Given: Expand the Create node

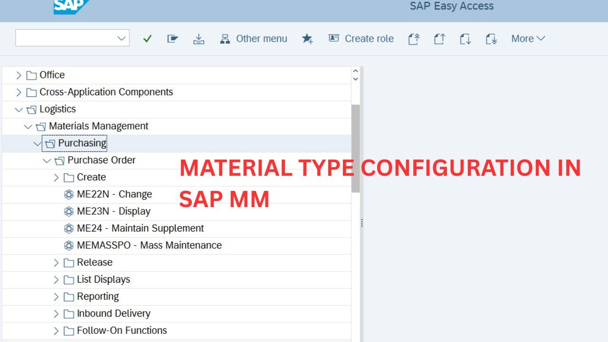Looking at the screenshot, I should coord(56,178).
